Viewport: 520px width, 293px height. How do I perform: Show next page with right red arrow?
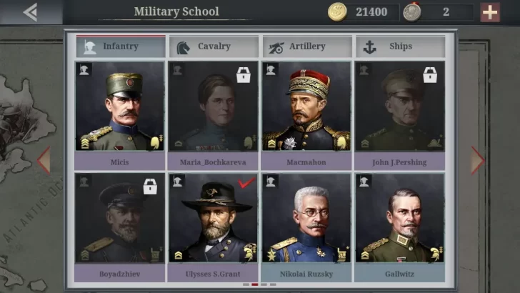click(478, 160)
